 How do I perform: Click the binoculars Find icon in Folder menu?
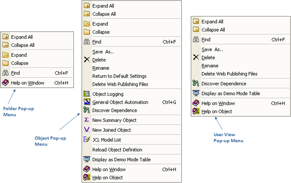tap(5, 73)
